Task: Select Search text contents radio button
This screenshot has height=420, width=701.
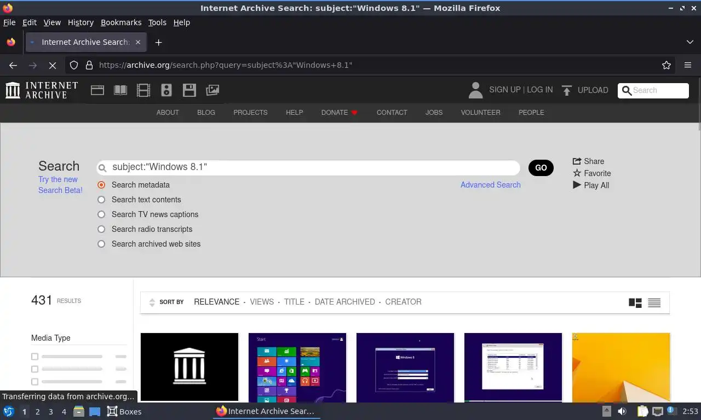Action: click(101, 200)
